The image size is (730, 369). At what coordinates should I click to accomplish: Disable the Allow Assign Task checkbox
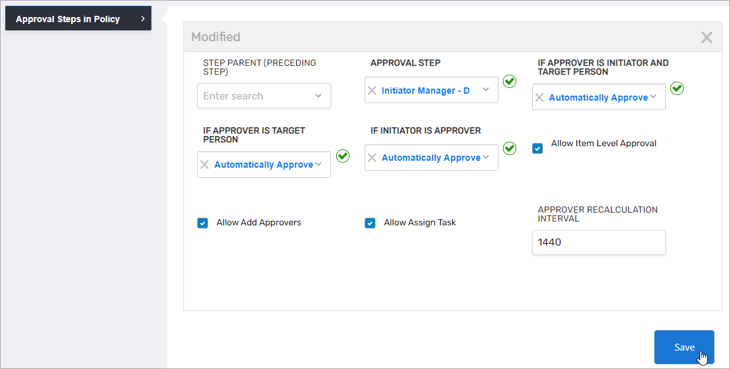[x=370, y=223]
